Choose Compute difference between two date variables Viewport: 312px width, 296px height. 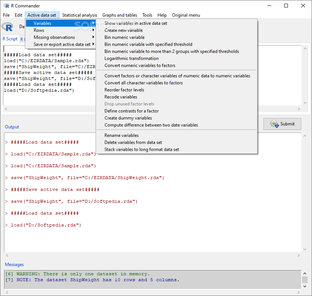tap(177, 125)
